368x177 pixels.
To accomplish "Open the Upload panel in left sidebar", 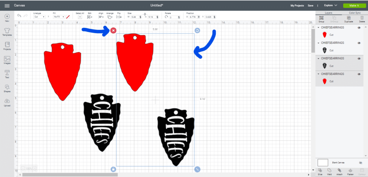I will click(7, 102).
